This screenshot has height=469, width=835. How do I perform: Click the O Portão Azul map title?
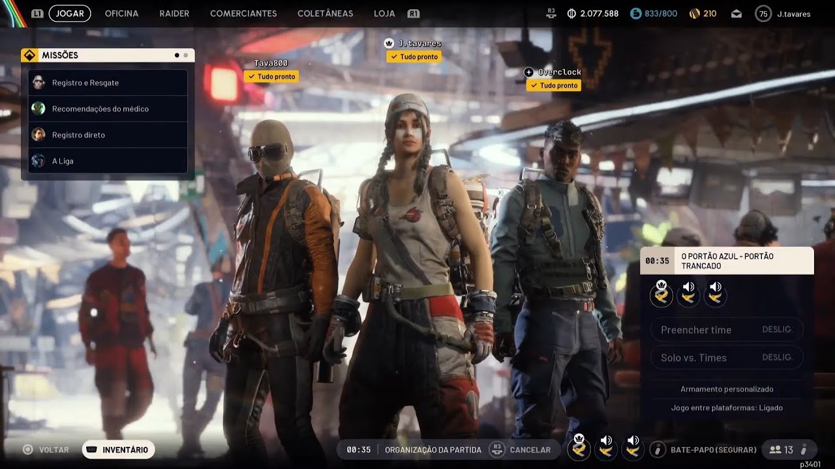[x=727, y=261]
